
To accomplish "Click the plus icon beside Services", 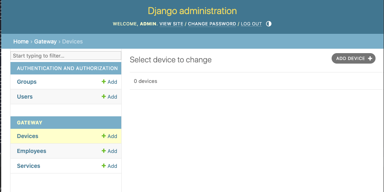I will 104,165.
